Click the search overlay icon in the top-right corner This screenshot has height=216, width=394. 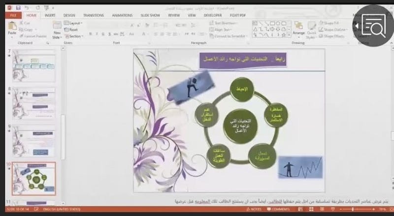tap(373, 26)
